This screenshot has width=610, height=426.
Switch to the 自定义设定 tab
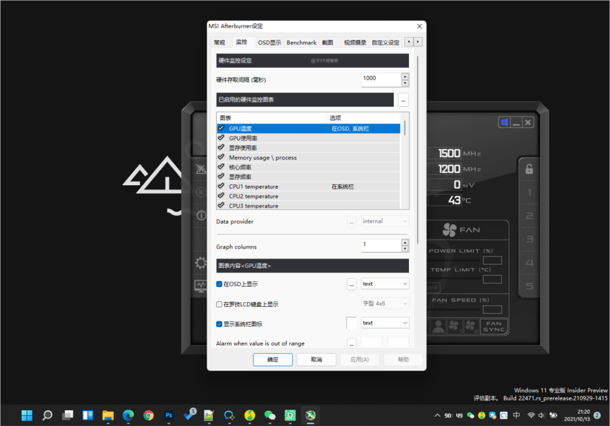pos(386,42)
